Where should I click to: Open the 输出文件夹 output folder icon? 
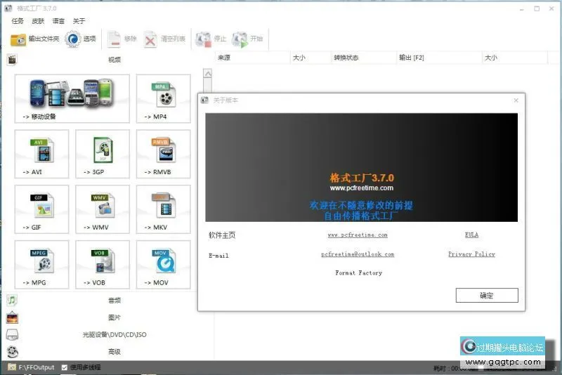pyautogui.click(x=18, y=39)
